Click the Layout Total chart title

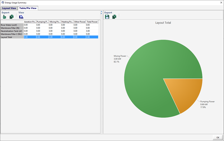coord(163,23)
